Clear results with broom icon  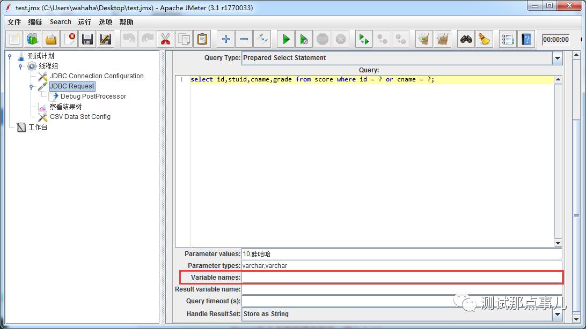[x=424, y=39]
